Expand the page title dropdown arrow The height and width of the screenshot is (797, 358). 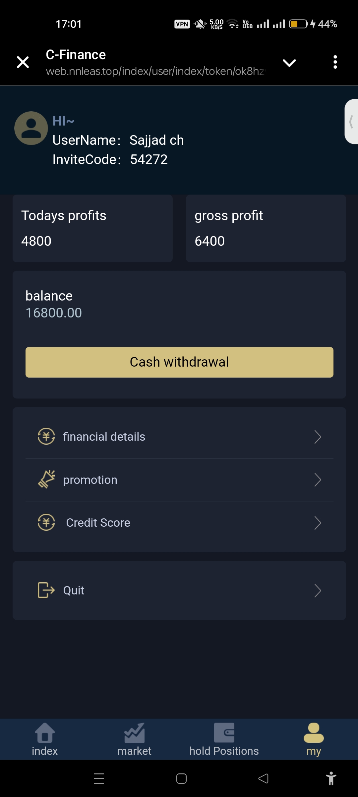[x=289, y=63]
